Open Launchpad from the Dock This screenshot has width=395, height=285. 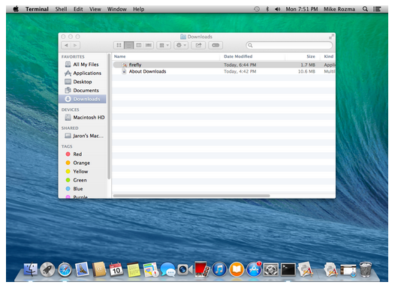click(x=47, y=270)
